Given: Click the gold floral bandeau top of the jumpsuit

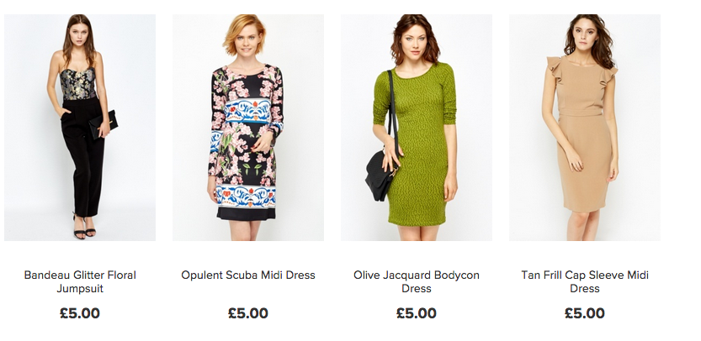Looking at the screenshot, I should coord(78,84).
